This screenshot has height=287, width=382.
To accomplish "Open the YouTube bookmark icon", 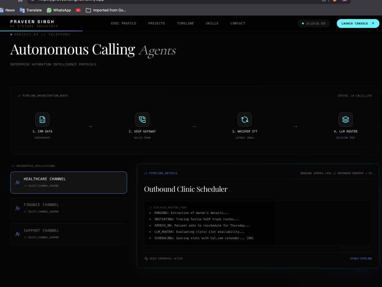I will pyautogui.click(x=78, y=10).
